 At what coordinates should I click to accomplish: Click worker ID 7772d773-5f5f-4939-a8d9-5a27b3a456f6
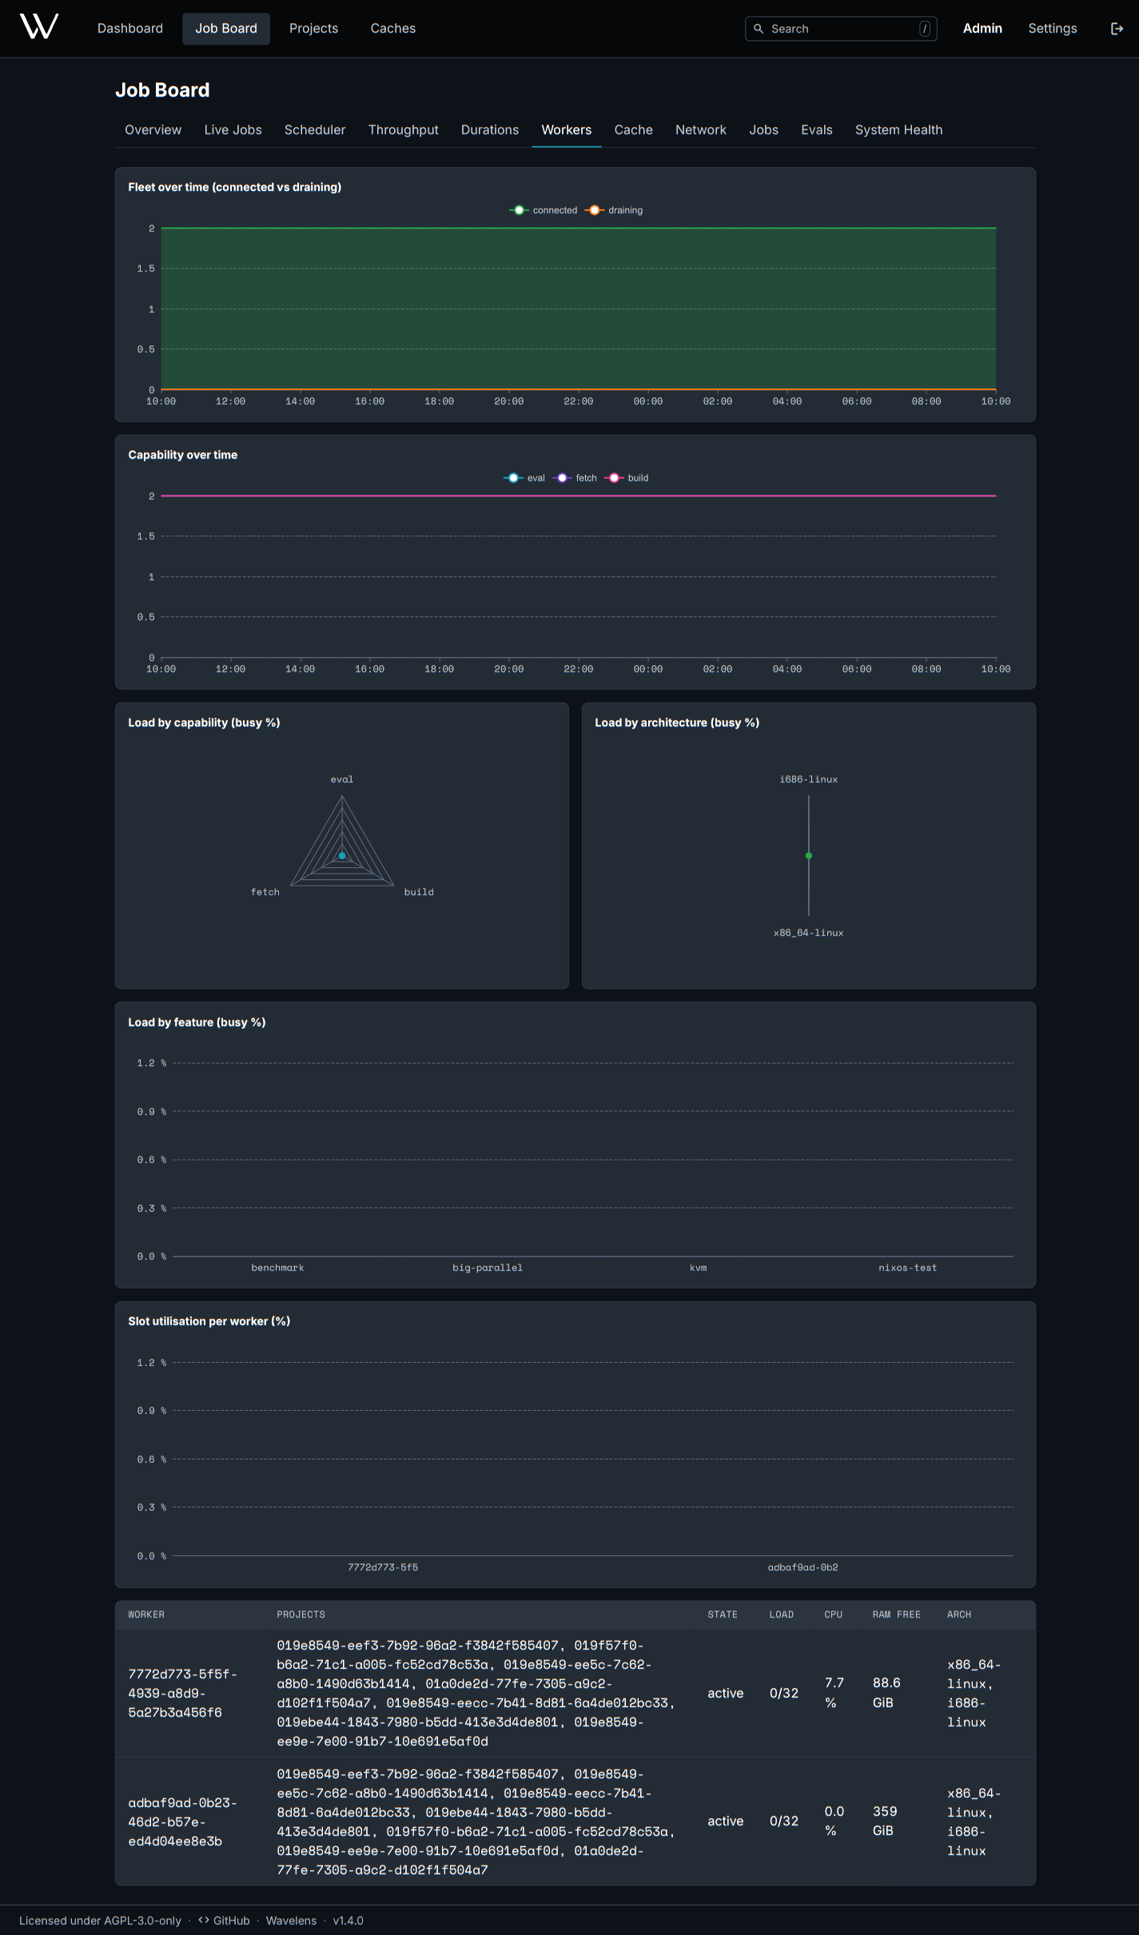coord(183,1693)
